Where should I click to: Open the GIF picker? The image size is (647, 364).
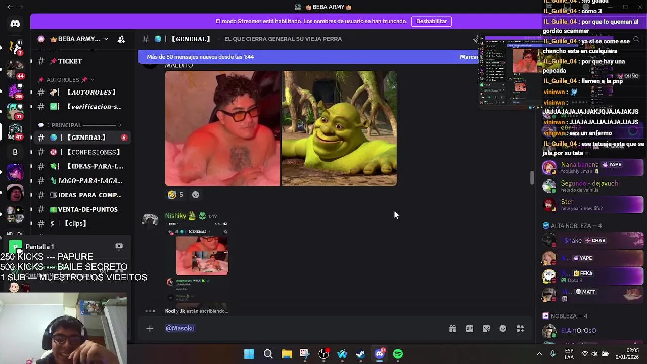[x=470, y=329]
